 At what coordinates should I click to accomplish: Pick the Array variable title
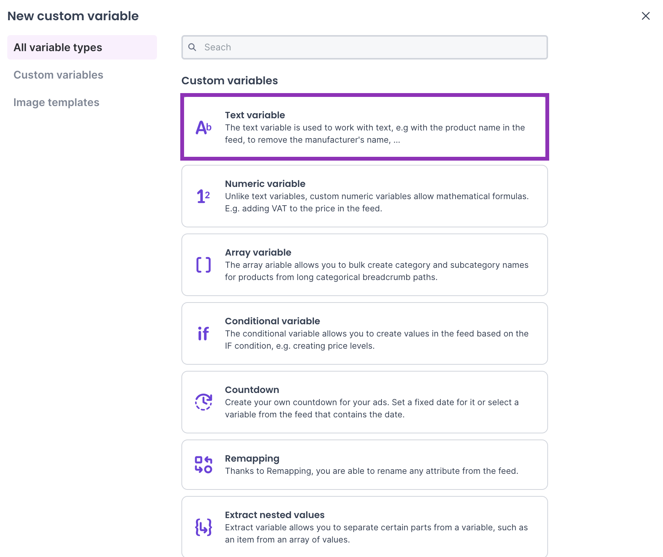pos(258,253)
